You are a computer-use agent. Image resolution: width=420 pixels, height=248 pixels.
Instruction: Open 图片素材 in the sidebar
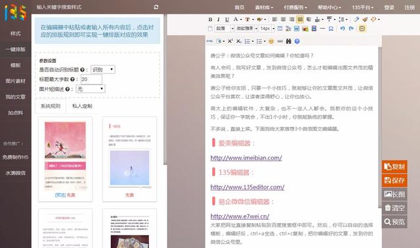point(16,81)
